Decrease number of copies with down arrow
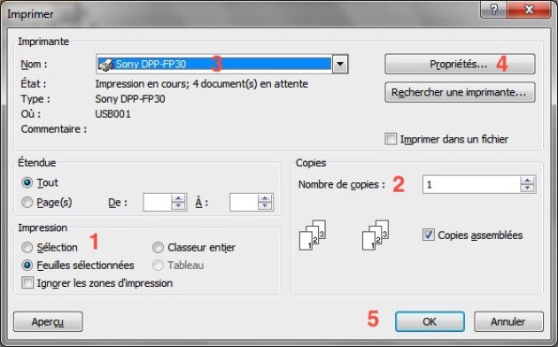558x347 pixels. click(x=527, y=189)
